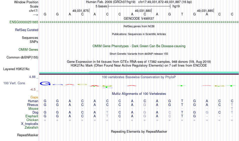Click the -4.5 PhyloP lower scale value
Image resolution: width=239 pixels, height=141 pixels.
pyautogui.click(x=33, y=90)
